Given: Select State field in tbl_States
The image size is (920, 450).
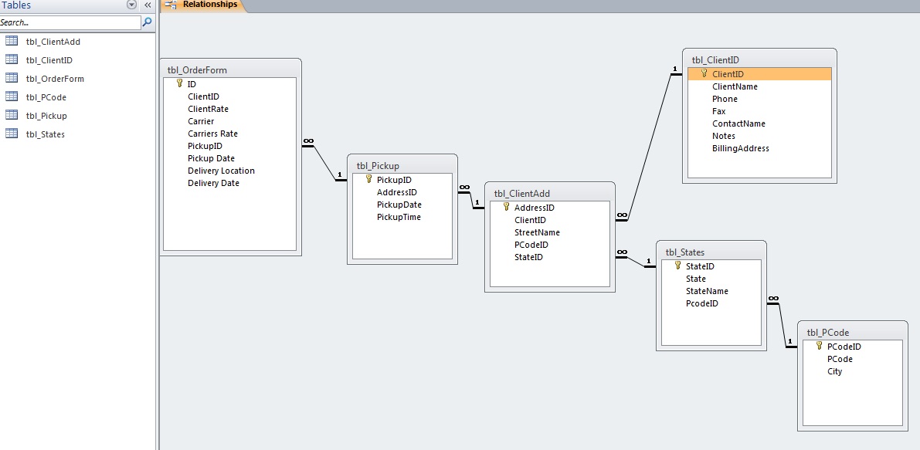Looking at the screenshot, I should tap(711, 279).
